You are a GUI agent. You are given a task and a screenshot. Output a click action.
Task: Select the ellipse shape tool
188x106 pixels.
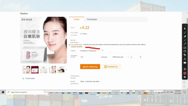185,51
